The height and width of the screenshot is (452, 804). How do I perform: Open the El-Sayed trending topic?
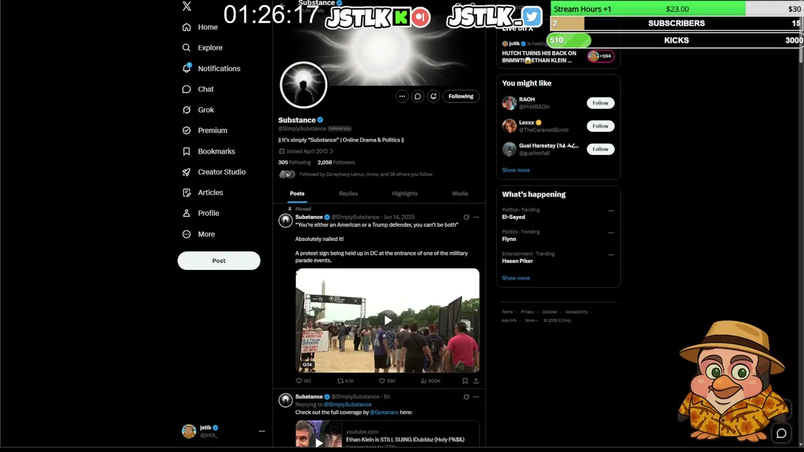(x=513, y=217)
